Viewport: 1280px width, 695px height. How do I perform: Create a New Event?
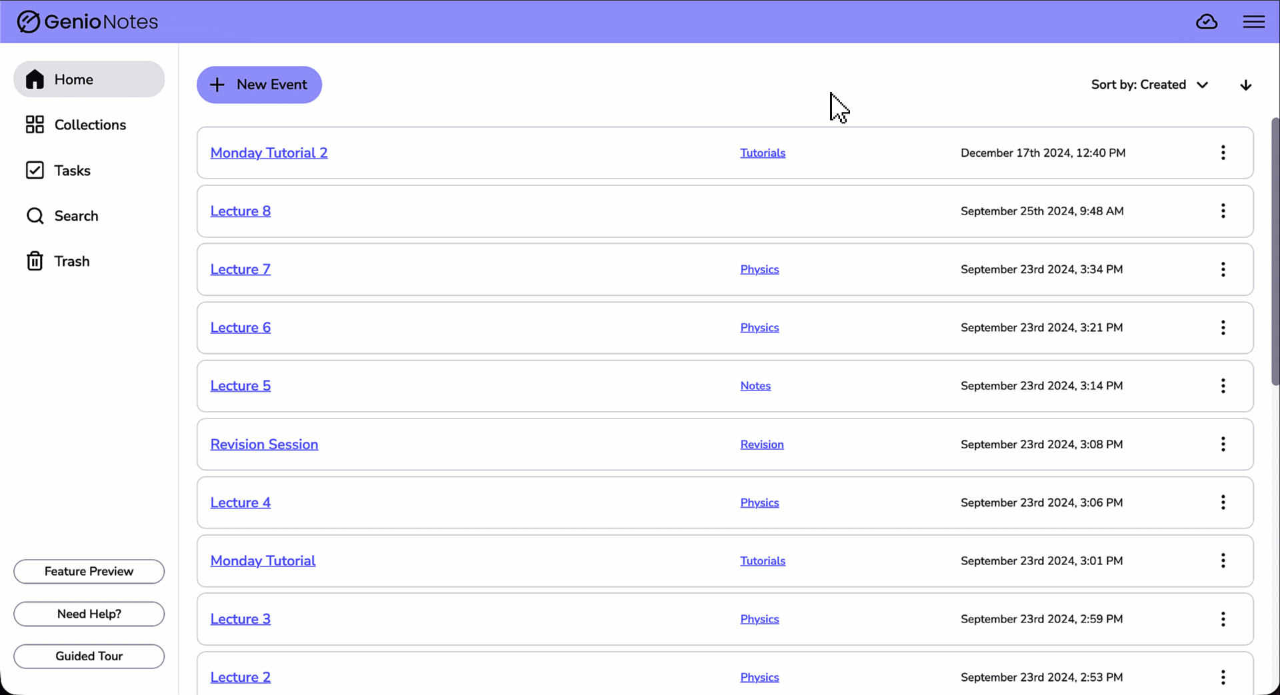[259, 85]
